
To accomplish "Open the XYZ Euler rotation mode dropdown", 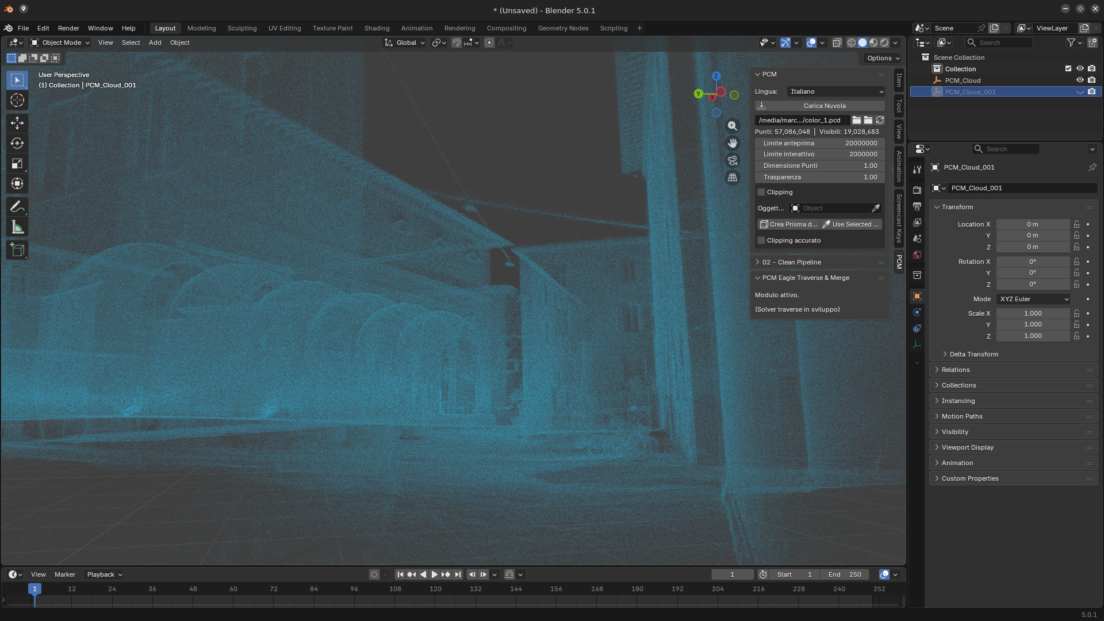I will 1034,299.
